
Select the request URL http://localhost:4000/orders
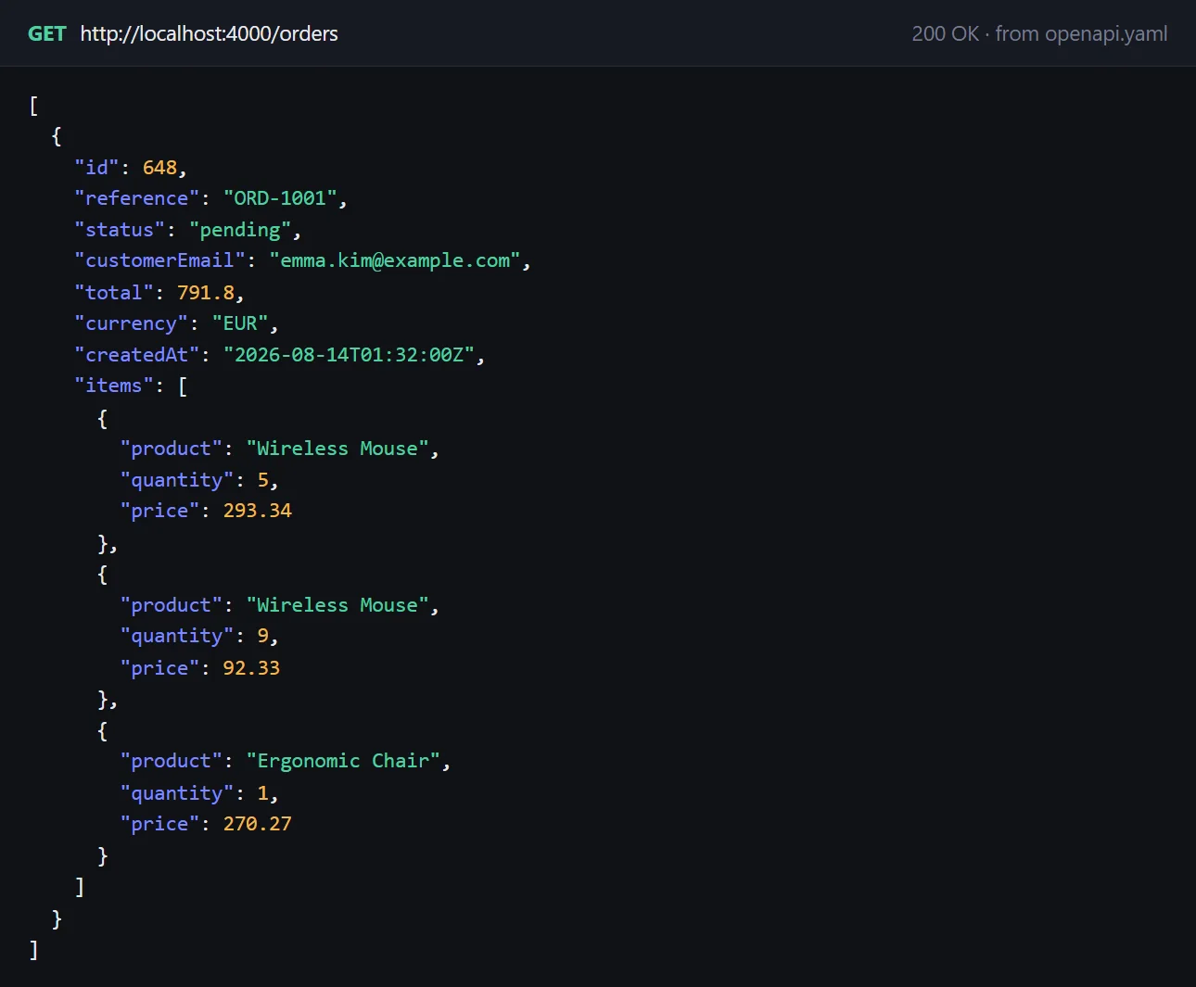pyautogui.click(x=209, y=34)
